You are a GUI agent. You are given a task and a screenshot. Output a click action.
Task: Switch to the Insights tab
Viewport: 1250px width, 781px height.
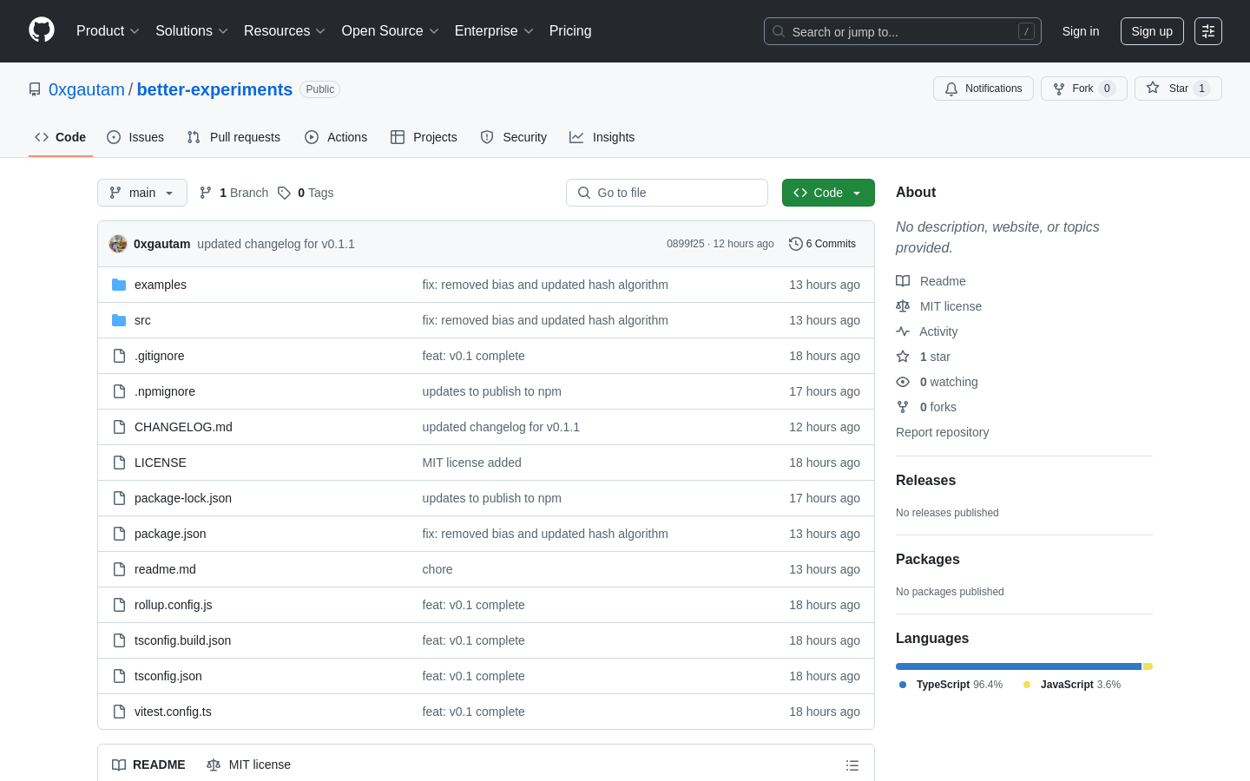(602, 137)
